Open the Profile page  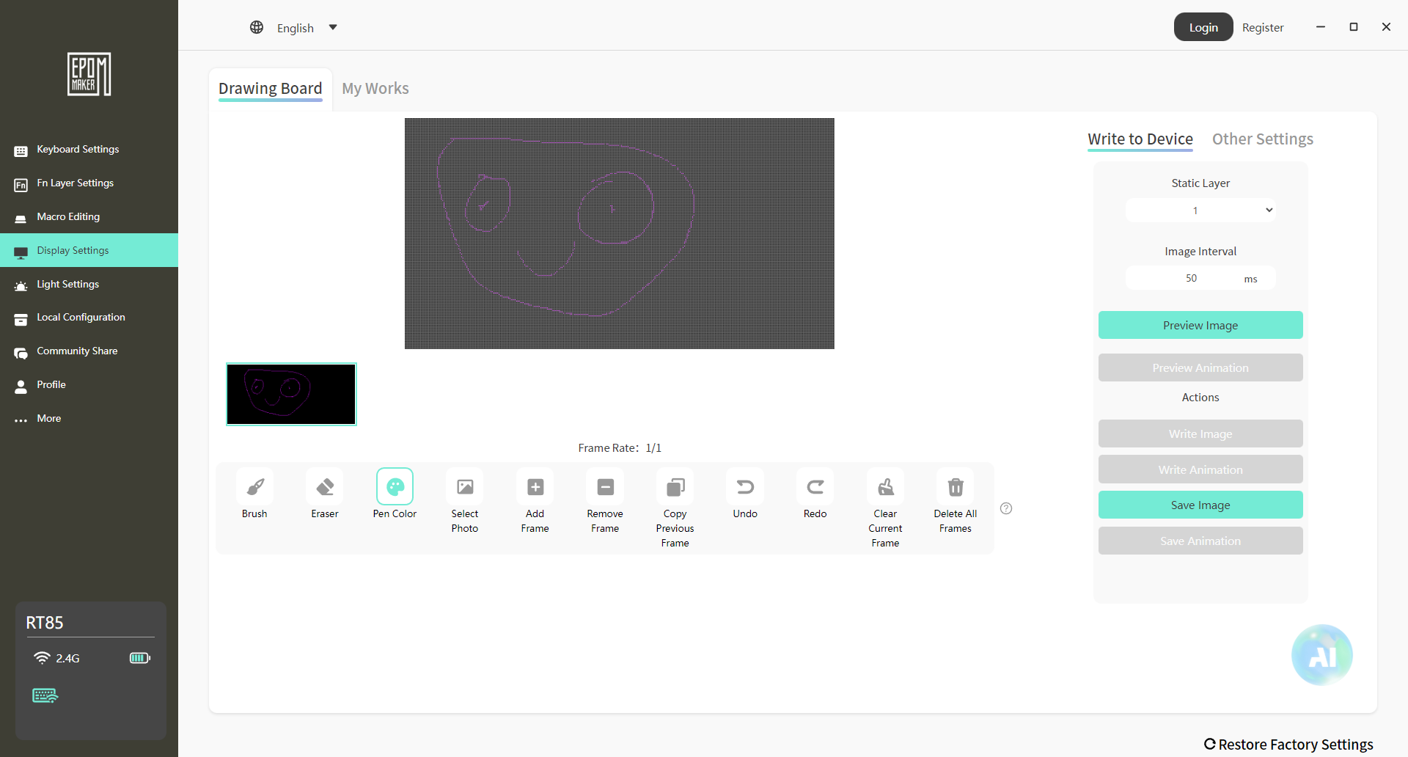tap(89, 385)
